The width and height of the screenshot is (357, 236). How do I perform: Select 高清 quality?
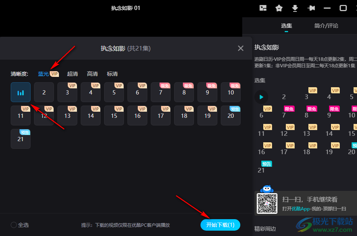92,74
